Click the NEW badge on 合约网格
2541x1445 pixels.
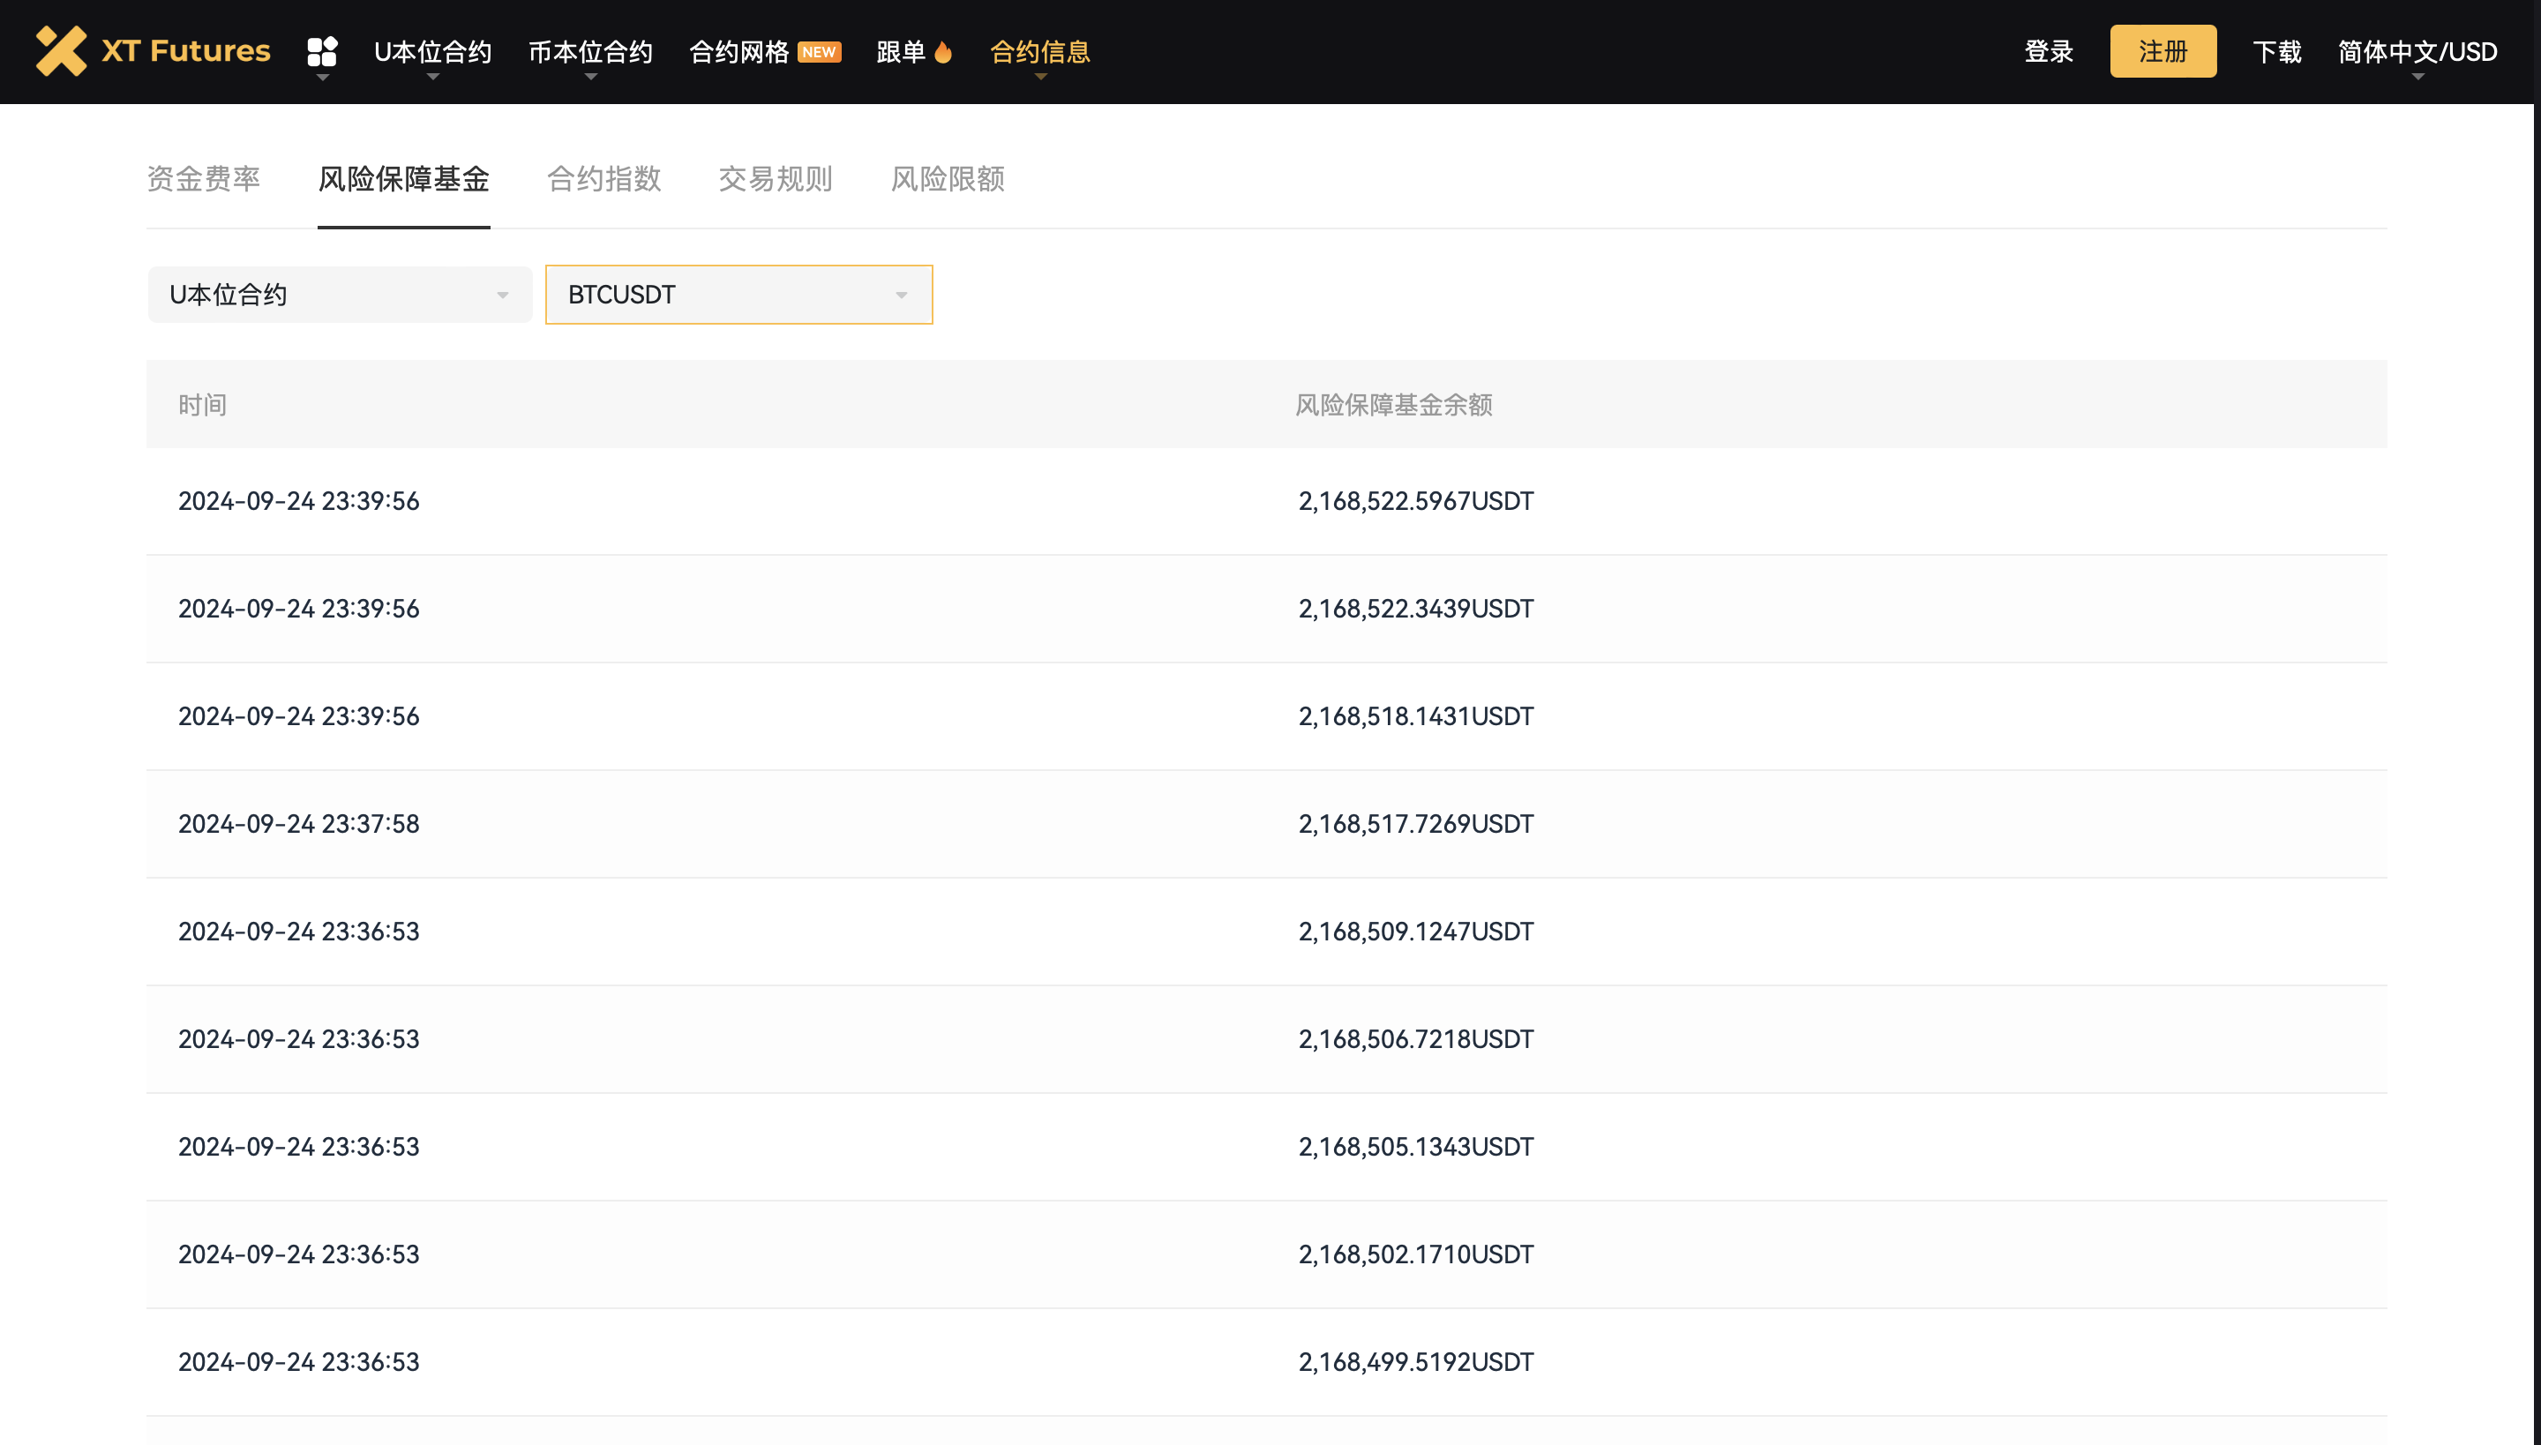point(819,51)
